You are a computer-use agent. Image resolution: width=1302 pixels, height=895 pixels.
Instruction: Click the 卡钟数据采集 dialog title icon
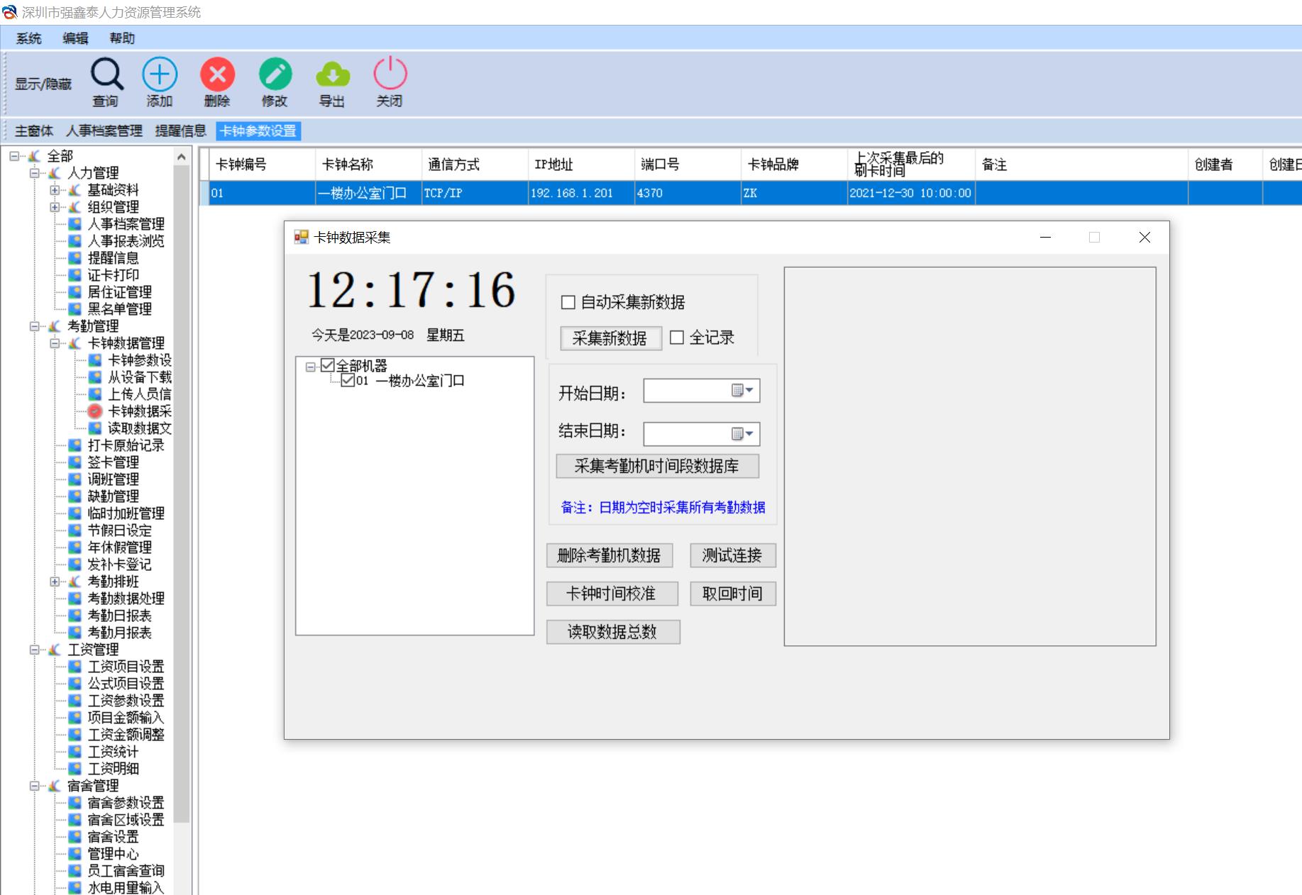302,238
